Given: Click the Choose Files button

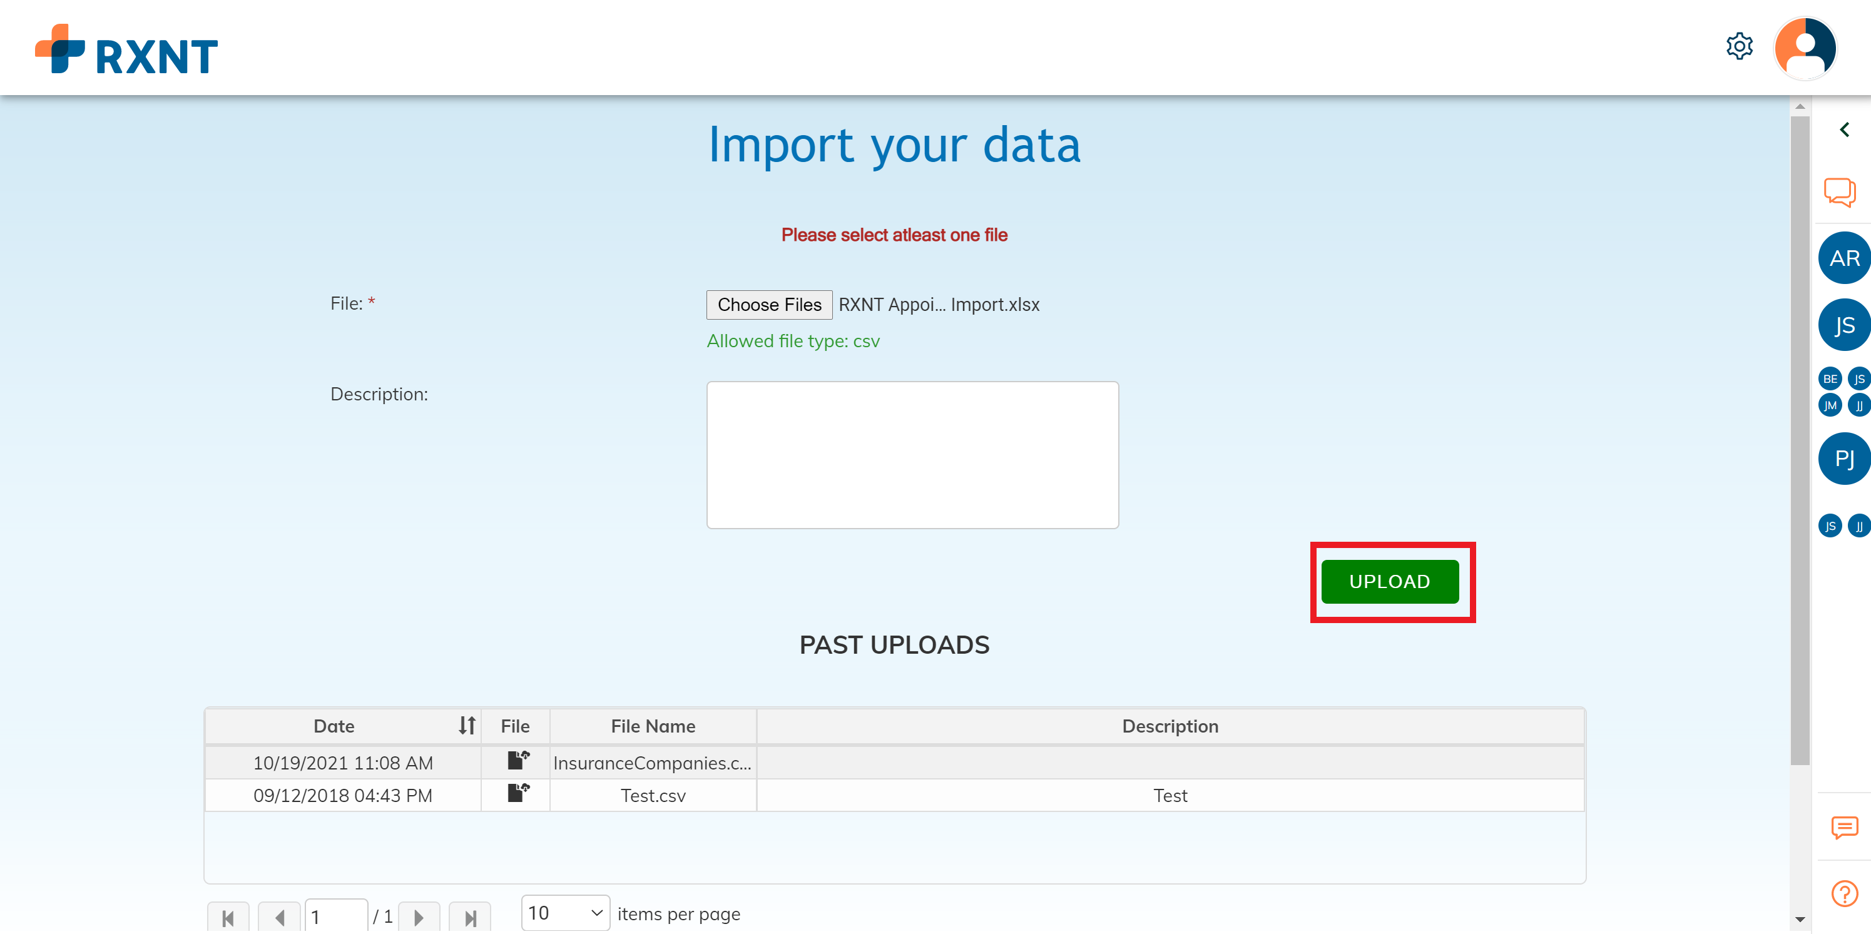Looking at the screenshot, I should [769, 304].
